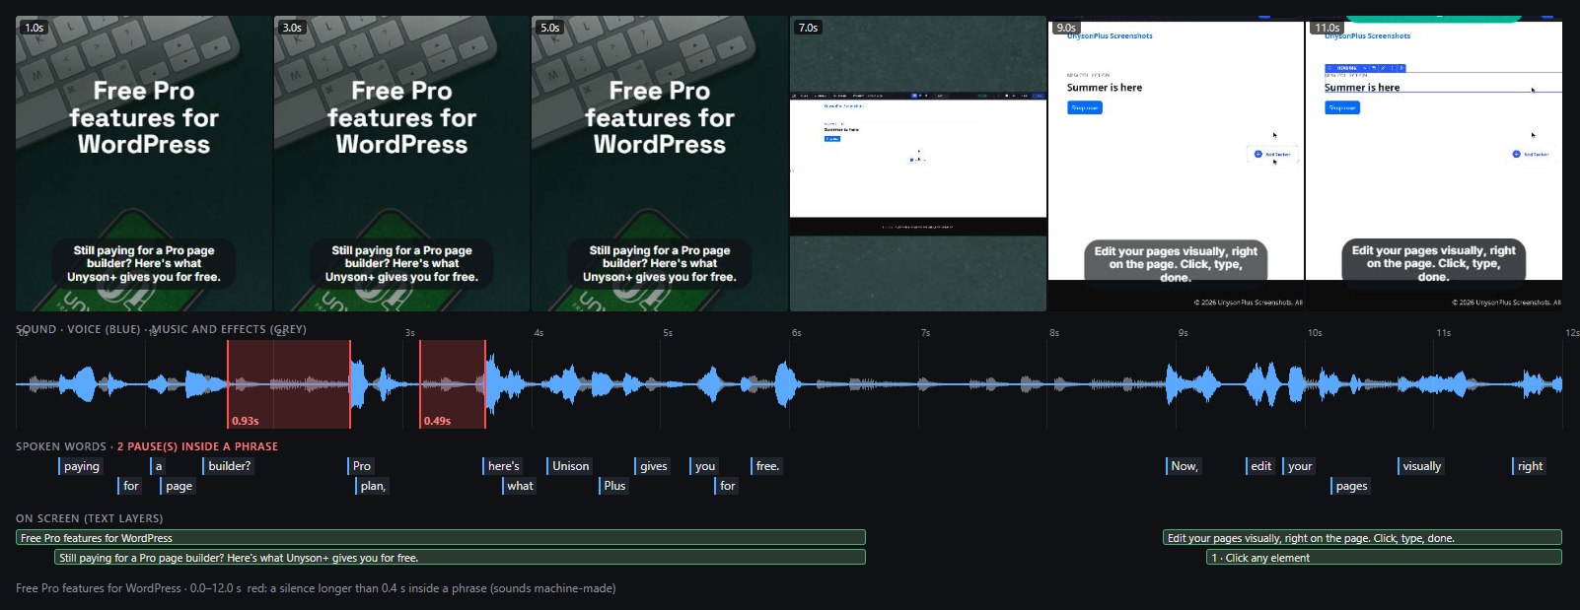Click the 9s tick on waveform ruler
The image size is (1580, 610).
coord(1183,333)
